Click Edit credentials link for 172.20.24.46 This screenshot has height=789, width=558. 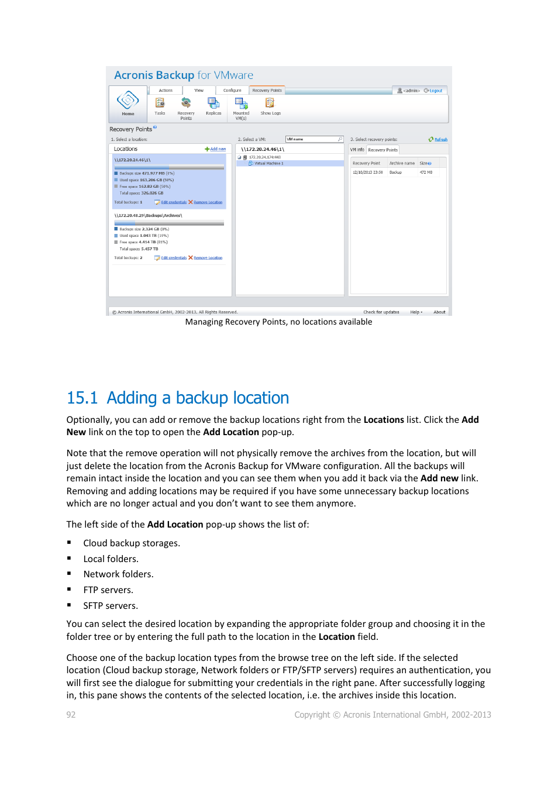(174, 202)
